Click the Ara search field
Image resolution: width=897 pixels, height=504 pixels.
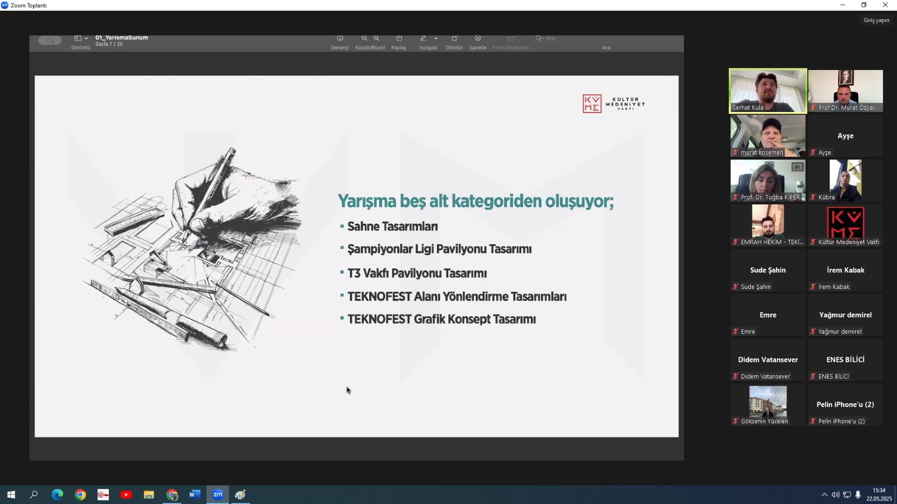point(606,39)
